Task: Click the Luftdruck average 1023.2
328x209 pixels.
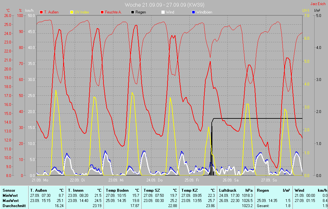Action: coord(248,206)
